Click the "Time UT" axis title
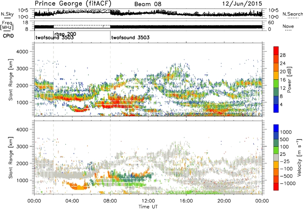The image size is (303, 209). [148, 207]
